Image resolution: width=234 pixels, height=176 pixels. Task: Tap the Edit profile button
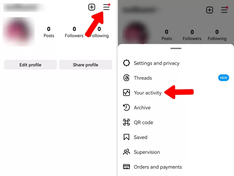[30, 65]
